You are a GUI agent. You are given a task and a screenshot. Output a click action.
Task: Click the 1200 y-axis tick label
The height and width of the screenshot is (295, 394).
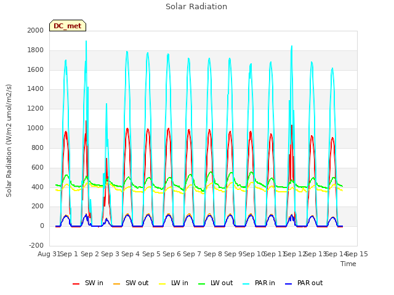point(36,109)
